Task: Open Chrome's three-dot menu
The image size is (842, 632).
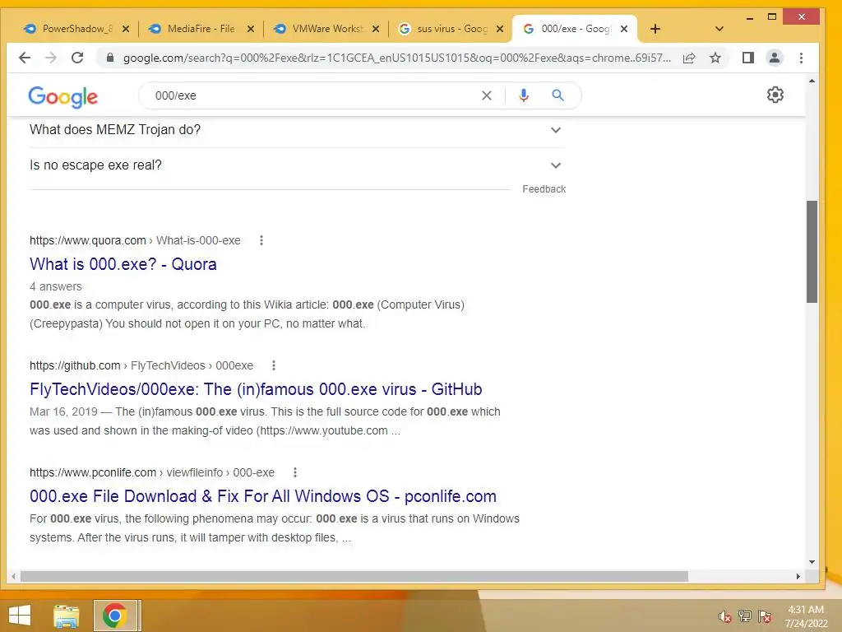Action: pos(801,58)
